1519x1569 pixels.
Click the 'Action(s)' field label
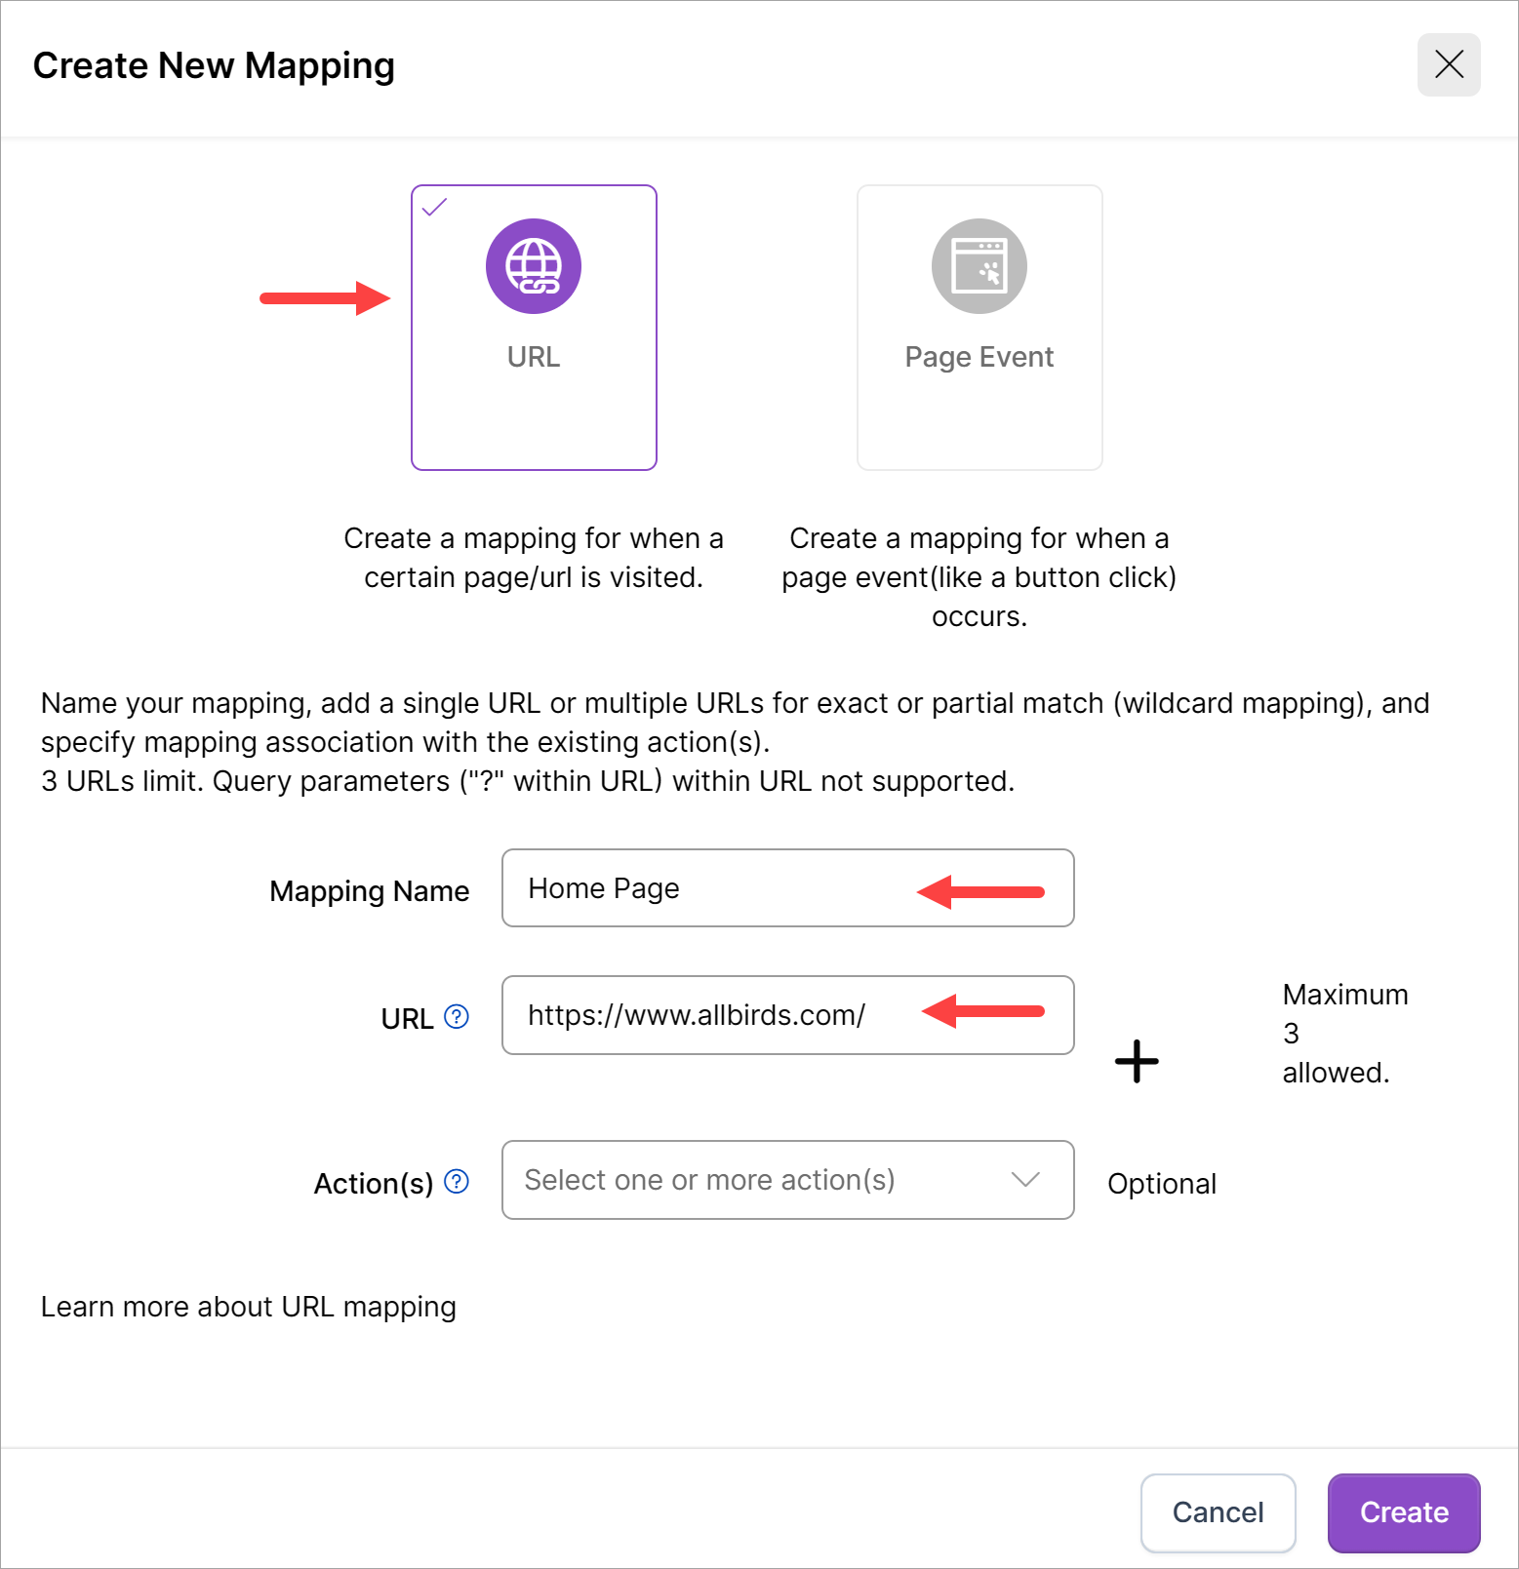[x=373, y=1184]
